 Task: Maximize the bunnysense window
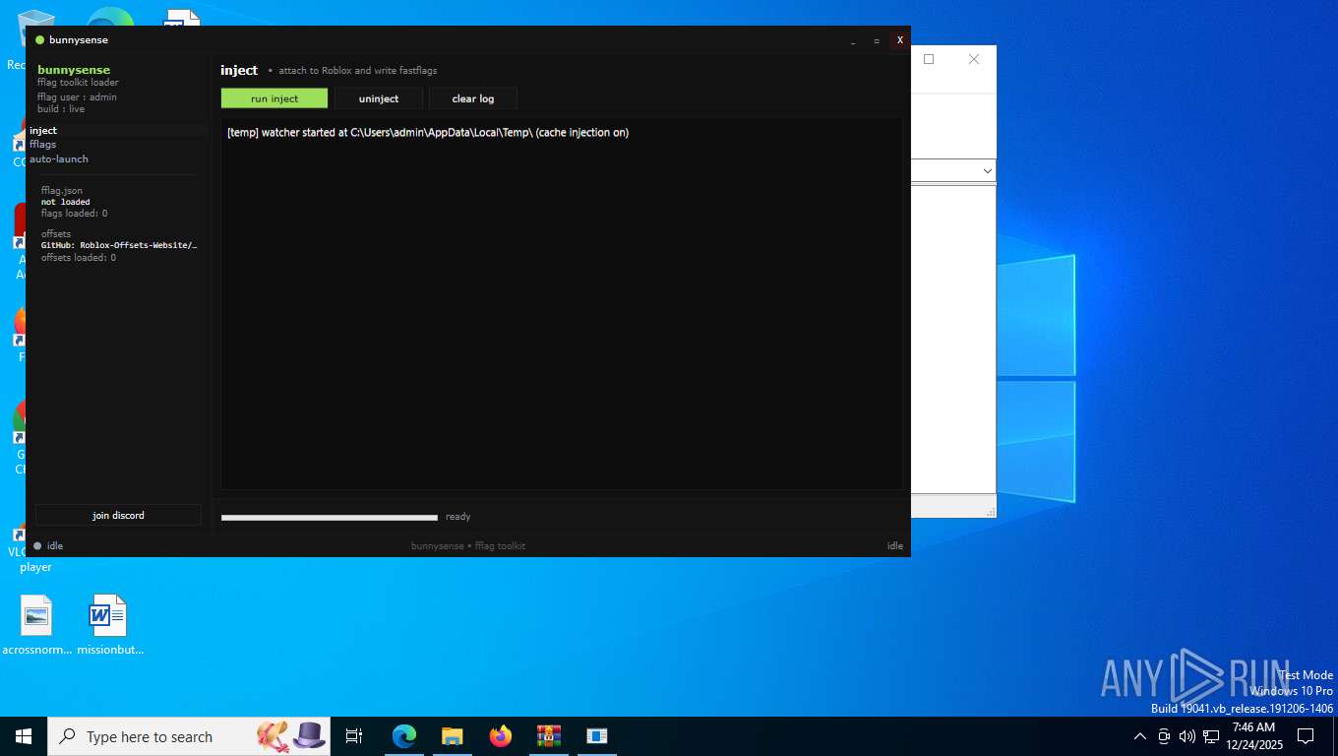pyautogui.click(x=877, y=40)
